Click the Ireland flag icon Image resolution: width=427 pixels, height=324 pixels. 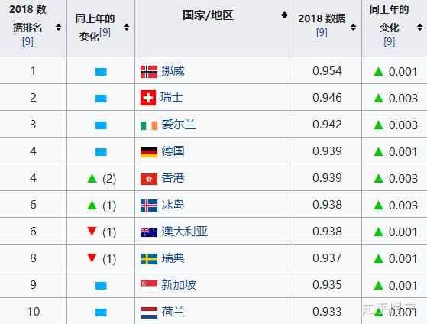click(149, 125)
